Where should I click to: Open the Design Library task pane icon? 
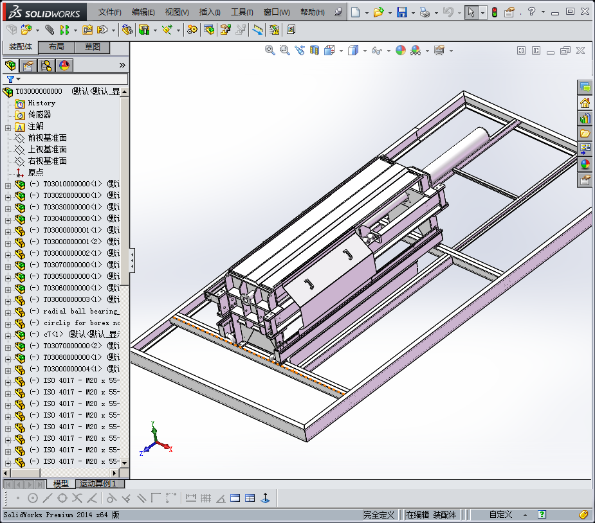585,118
